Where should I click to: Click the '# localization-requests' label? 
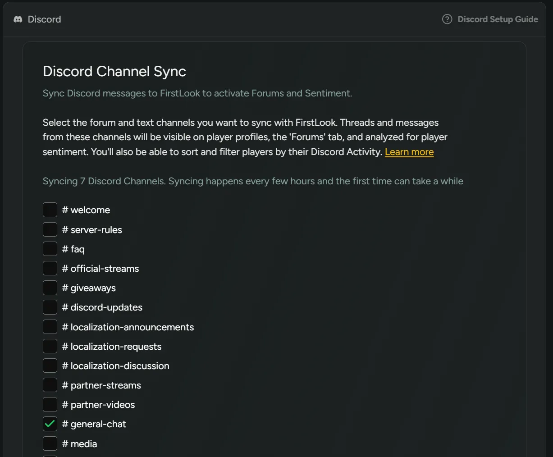coord(112,347)
